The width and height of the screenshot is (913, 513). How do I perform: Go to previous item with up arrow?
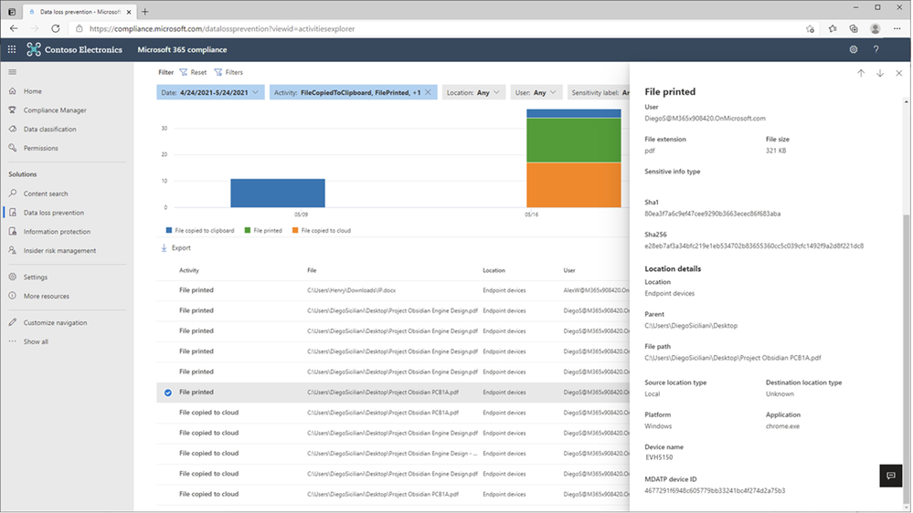[861, 73]
